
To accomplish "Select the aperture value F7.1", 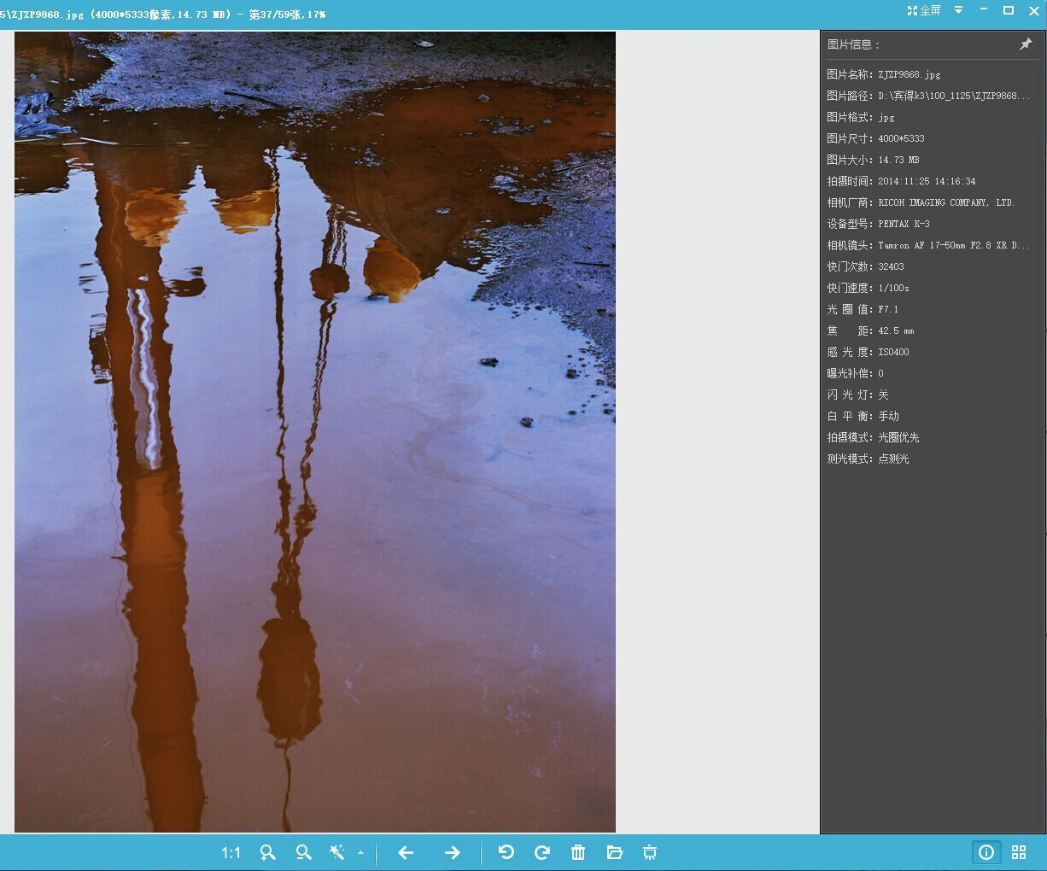I will [x=888, y=309].
